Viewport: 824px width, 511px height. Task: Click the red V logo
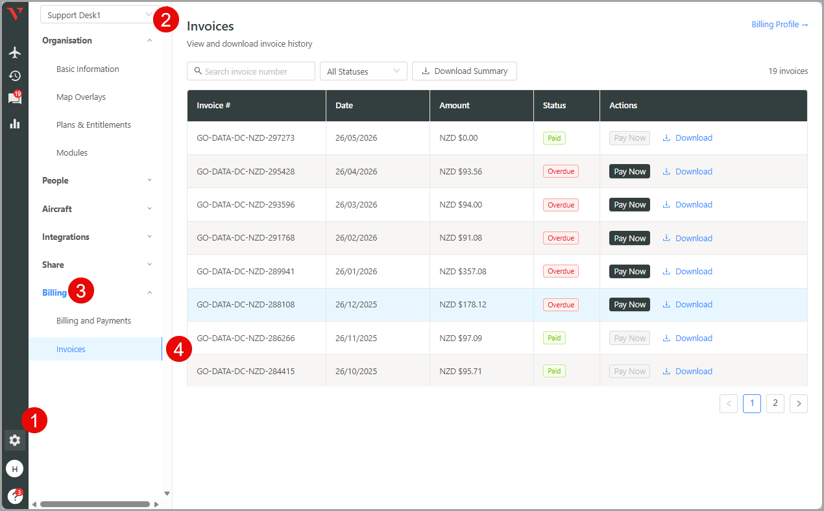(x=14, y=14)
